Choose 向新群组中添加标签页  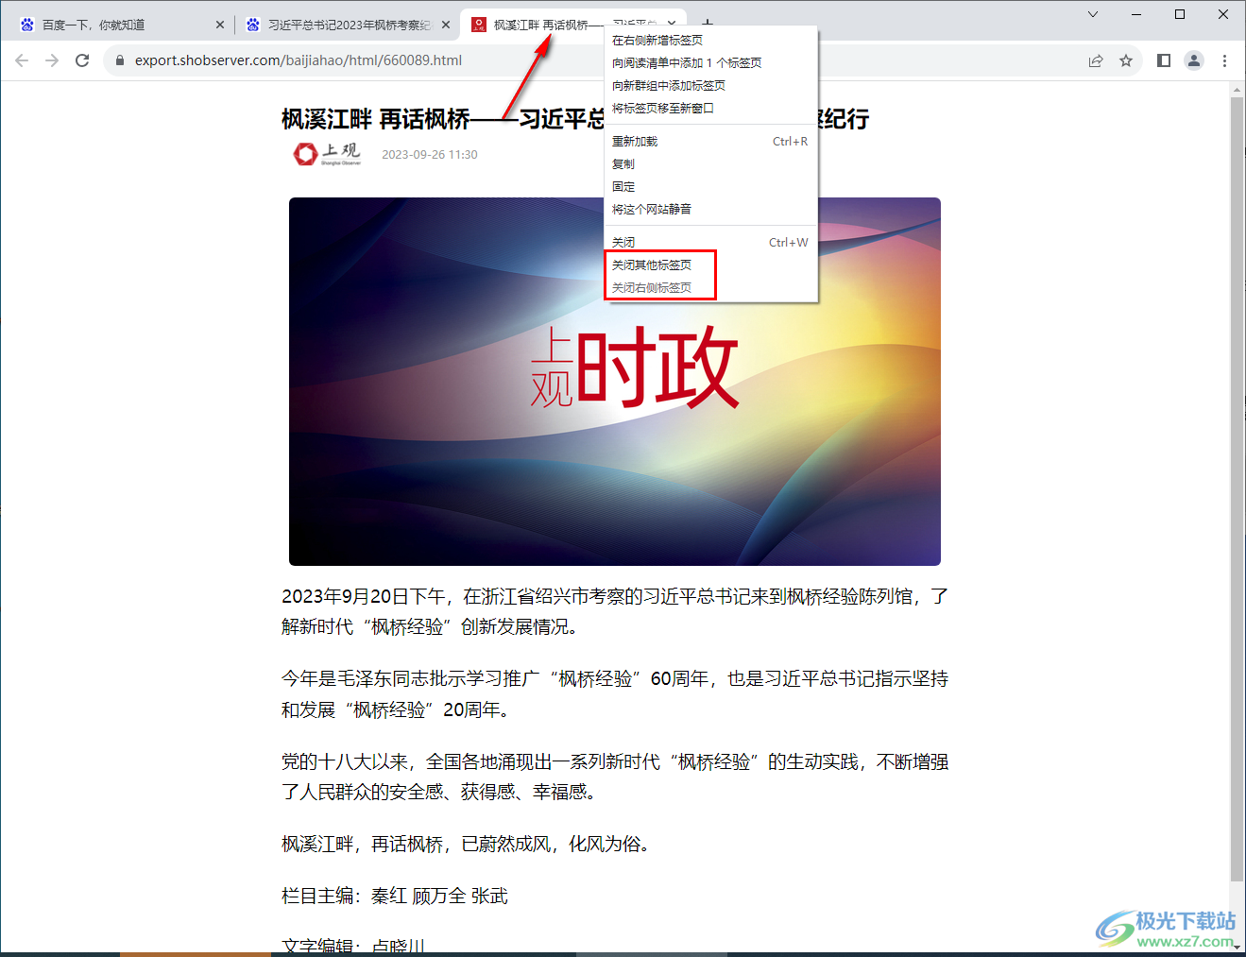point(710,86)
